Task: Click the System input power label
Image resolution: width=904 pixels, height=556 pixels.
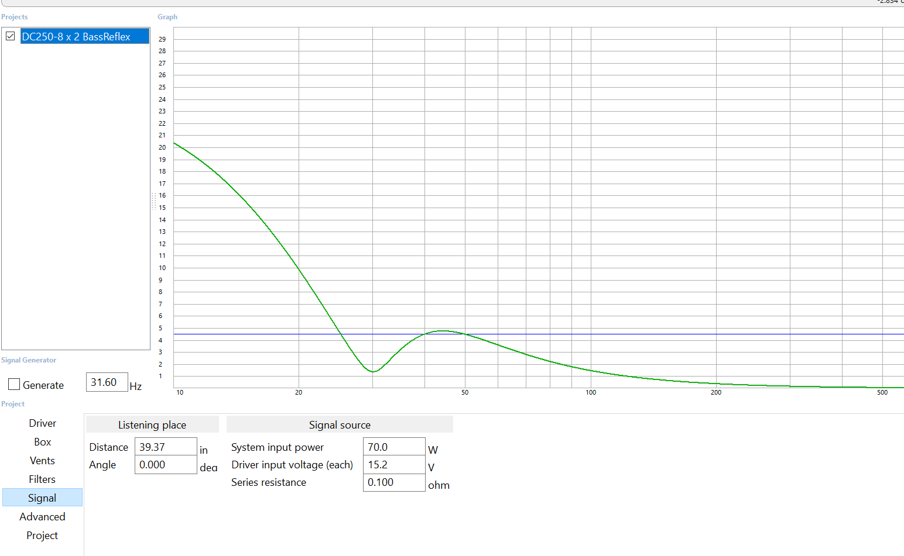Action: 278,447
